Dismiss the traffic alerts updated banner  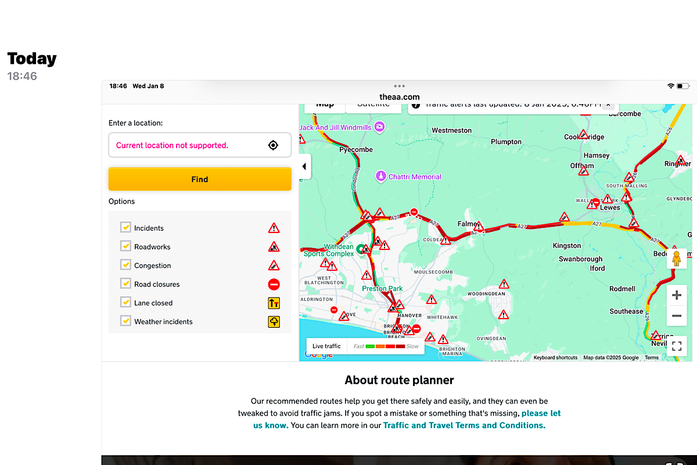[608, 105]
